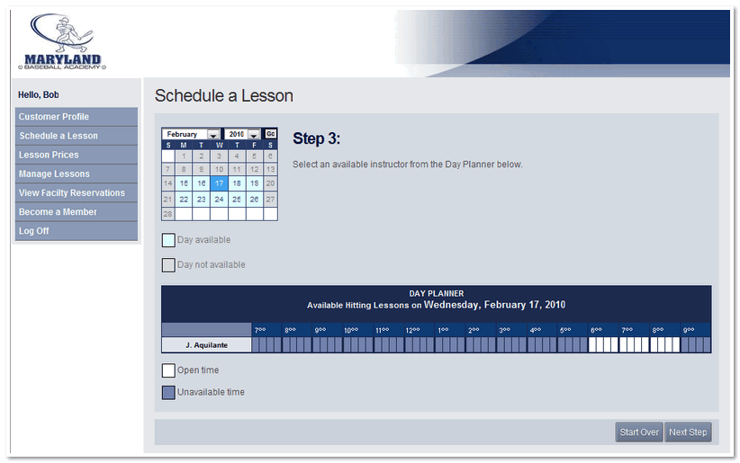Image resolution: width=740 pixels, height=463 pixels.
Task: Click the Start Over button
Action: pos(639,432)
